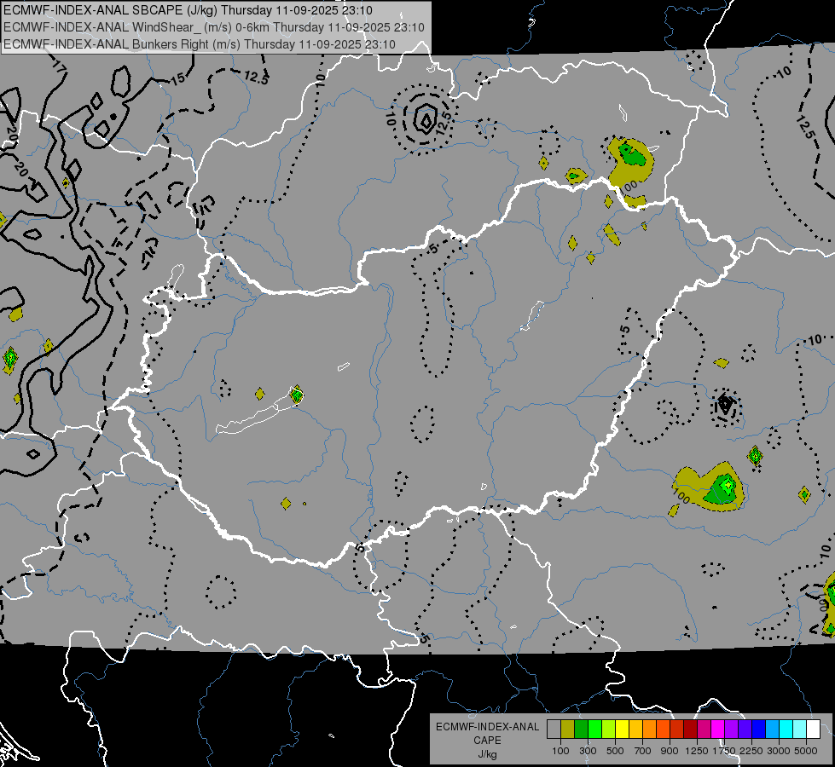This screenshot has height=767, width=835.
Task: Pick the pure yellow legend swatch
Action: tap(622, 729)
